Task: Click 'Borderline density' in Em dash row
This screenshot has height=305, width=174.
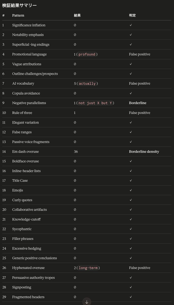Action: (x=144, y=151)
